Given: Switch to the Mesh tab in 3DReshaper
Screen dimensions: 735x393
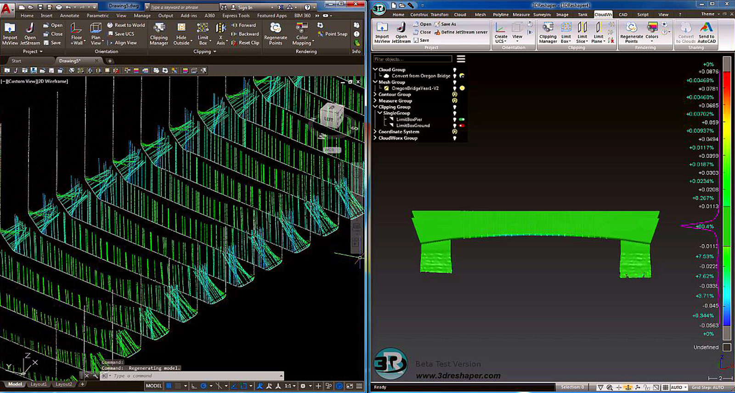Looking at the screenshot, I should pos(480,15).
